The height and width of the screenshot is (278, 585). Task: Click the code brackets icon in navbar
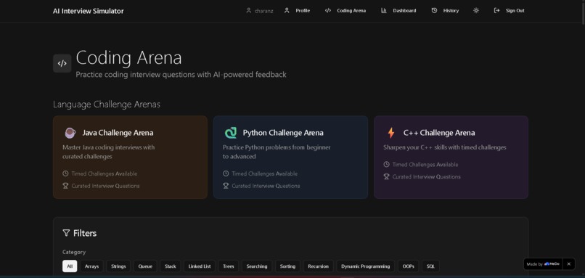click(x=328, y=10)
